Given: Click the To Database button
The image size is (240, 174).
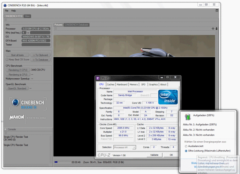Looking at the screenshot, I should (40, 60).
